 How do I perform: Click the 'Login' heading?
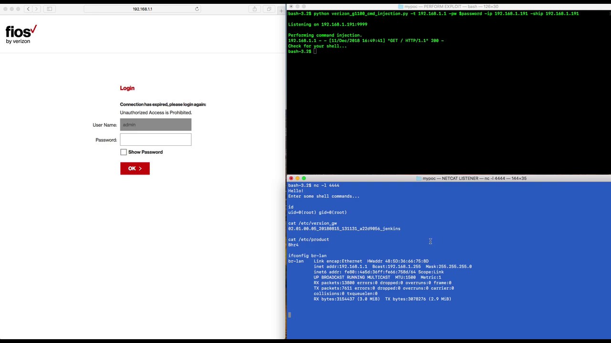tap(127, 88)
